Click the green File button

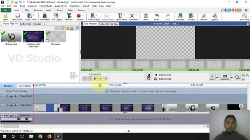[x=5, y=10]
